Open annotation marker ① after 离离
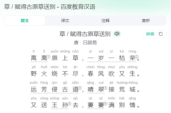This screenshot has height=113, width=171. coord(48,57)
